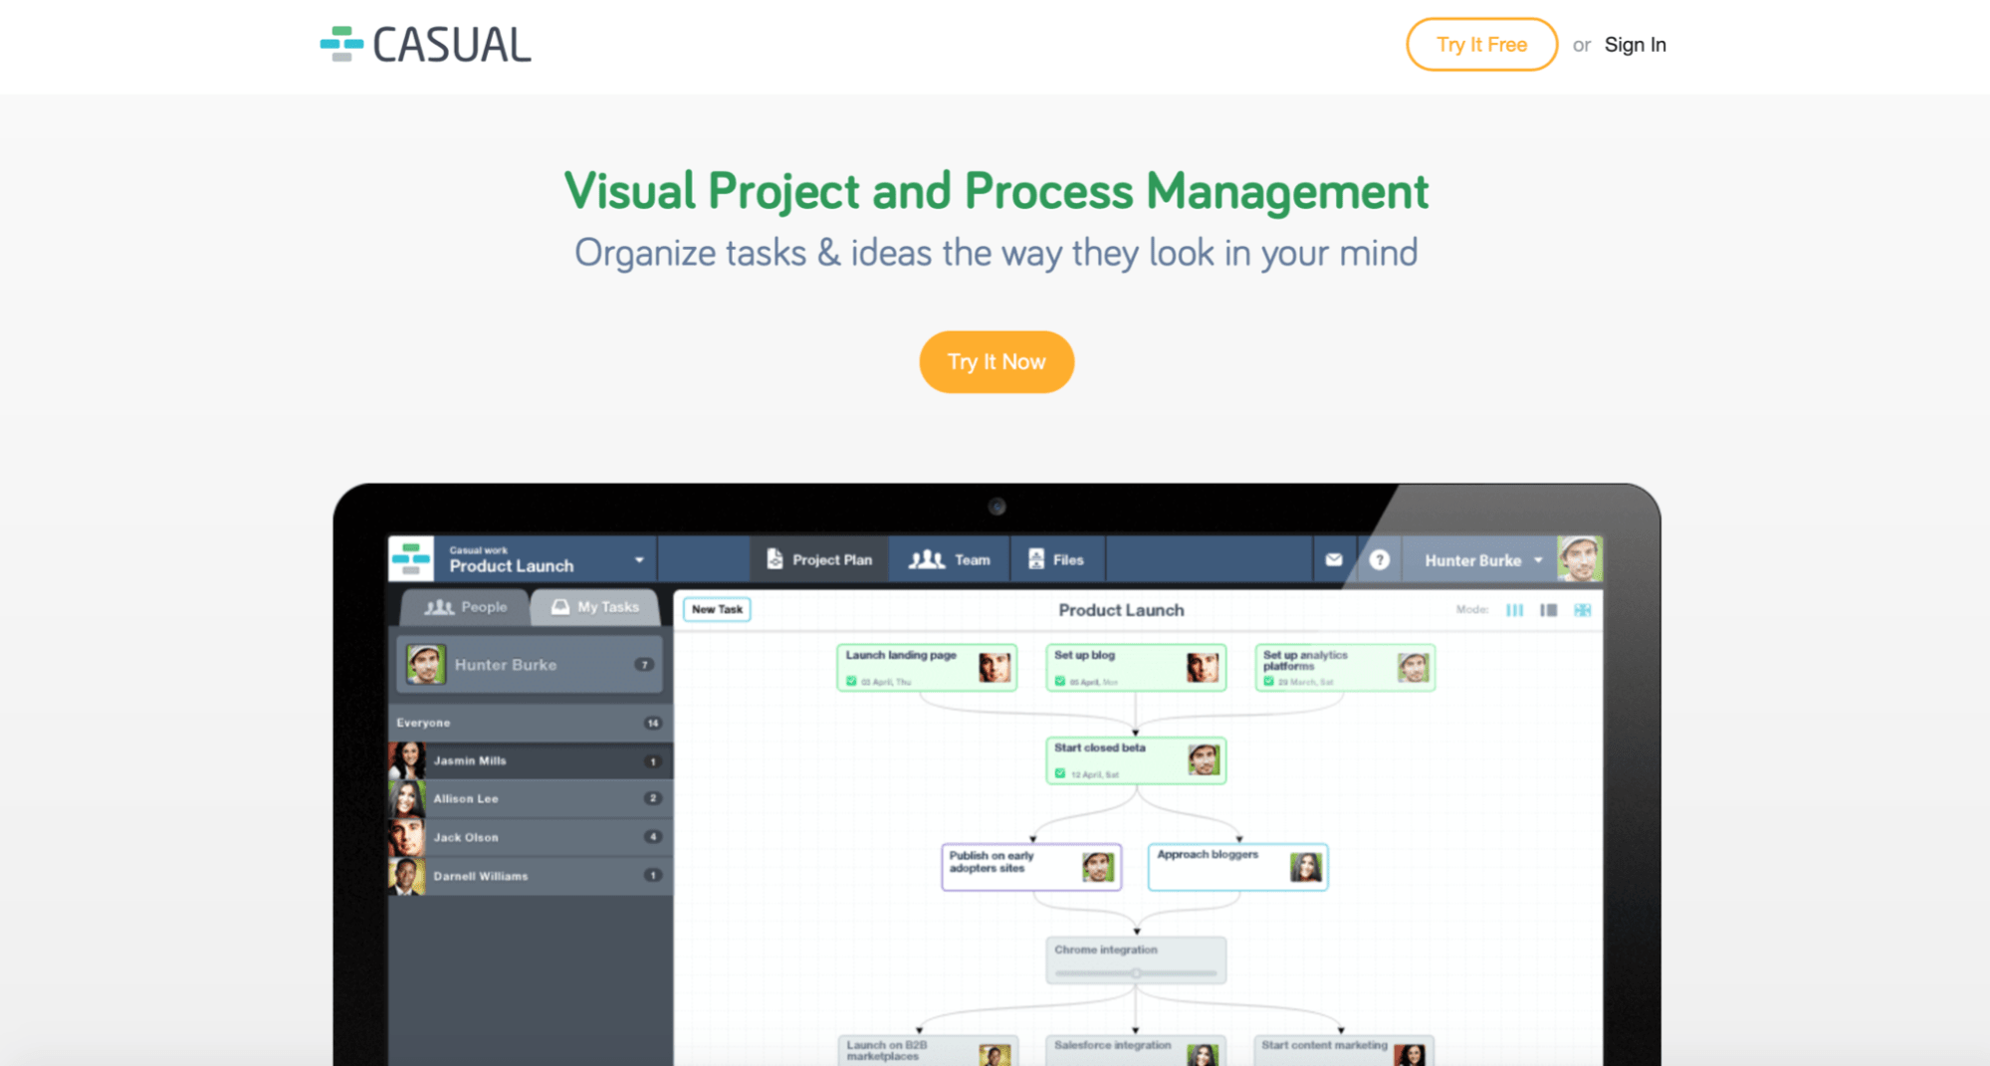
Task: Click the Casual logo icon in header
Action: [x=341, y=44]
